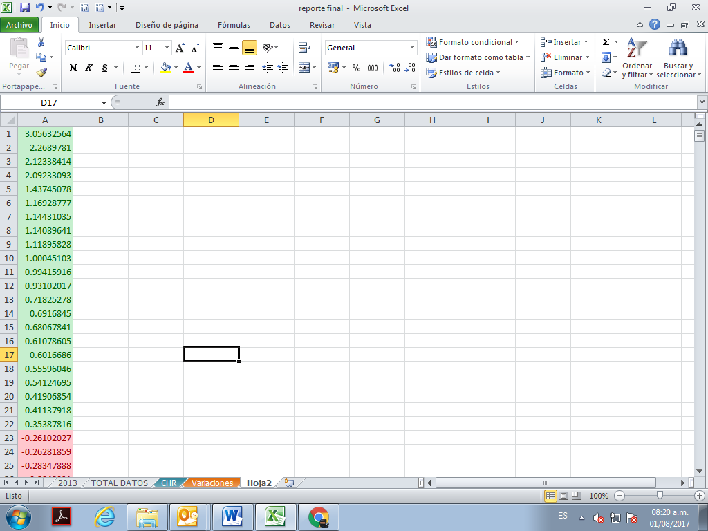Toggle bottom alignment button
Image resolution: width=708 pixels, height=531 pixels.
pyautogui.click(x=249, y=48)
